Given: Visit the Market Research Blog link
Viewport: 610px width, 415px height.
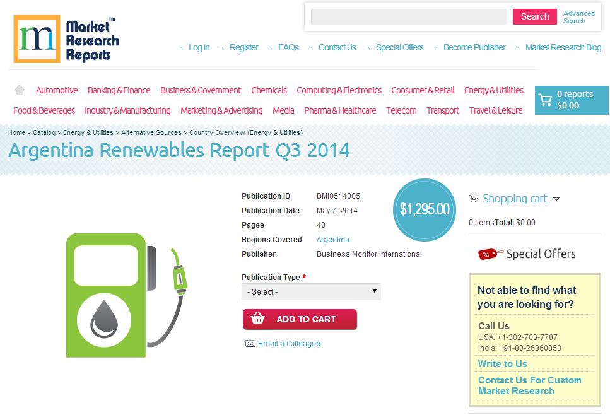Looking at the screenshot, I should click(563, 47).
